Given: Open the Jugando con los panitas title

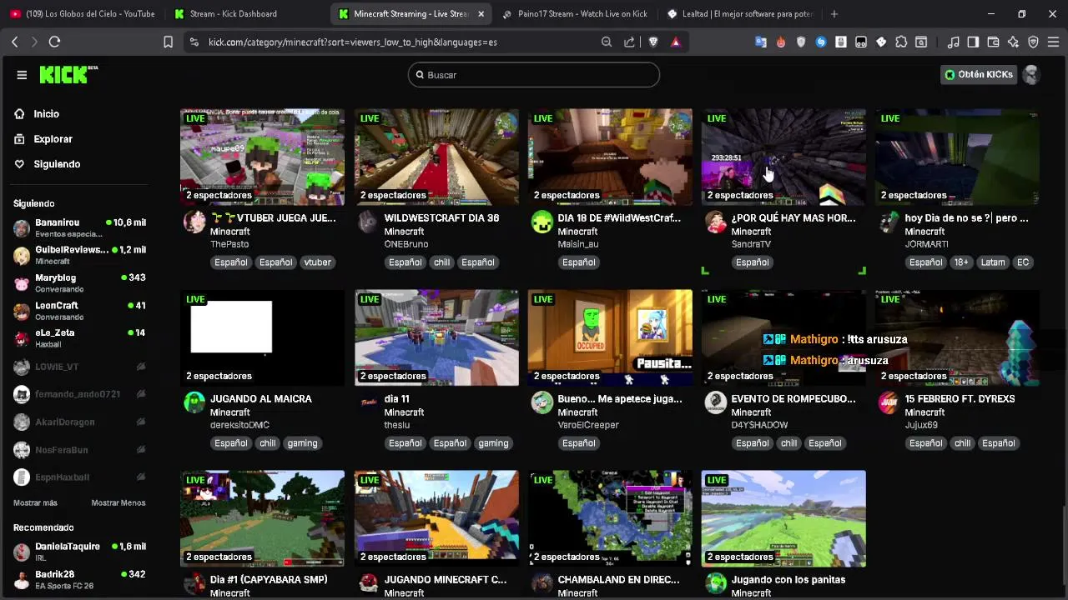Looking at the screenshot, I should 788,580.
